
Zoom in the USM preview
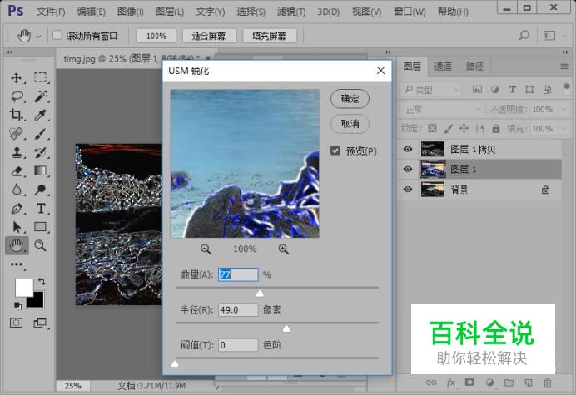283,249
